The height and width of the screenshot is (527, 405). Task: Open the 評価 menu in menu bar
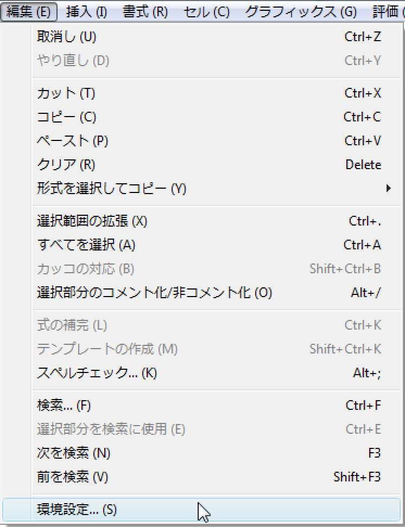387,12
